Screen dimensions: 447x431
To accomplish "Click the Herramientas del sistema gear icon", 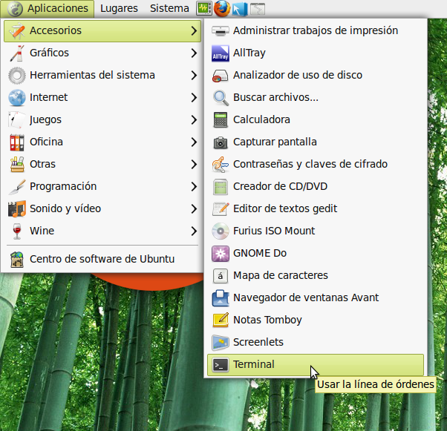I will pyautogui.click(x=17, y=75).
